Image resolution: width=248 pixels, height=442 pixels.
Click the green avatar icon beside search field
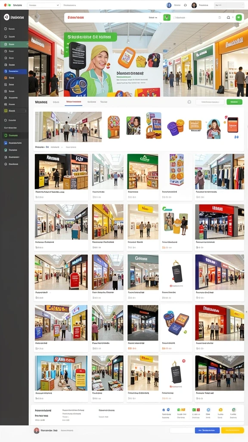click(x=167, y=17)
